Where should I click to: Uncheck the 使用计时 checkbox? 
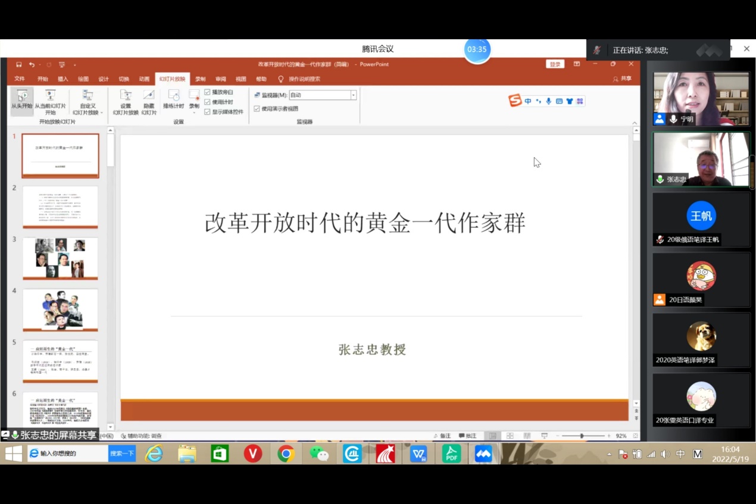[207, 102]
